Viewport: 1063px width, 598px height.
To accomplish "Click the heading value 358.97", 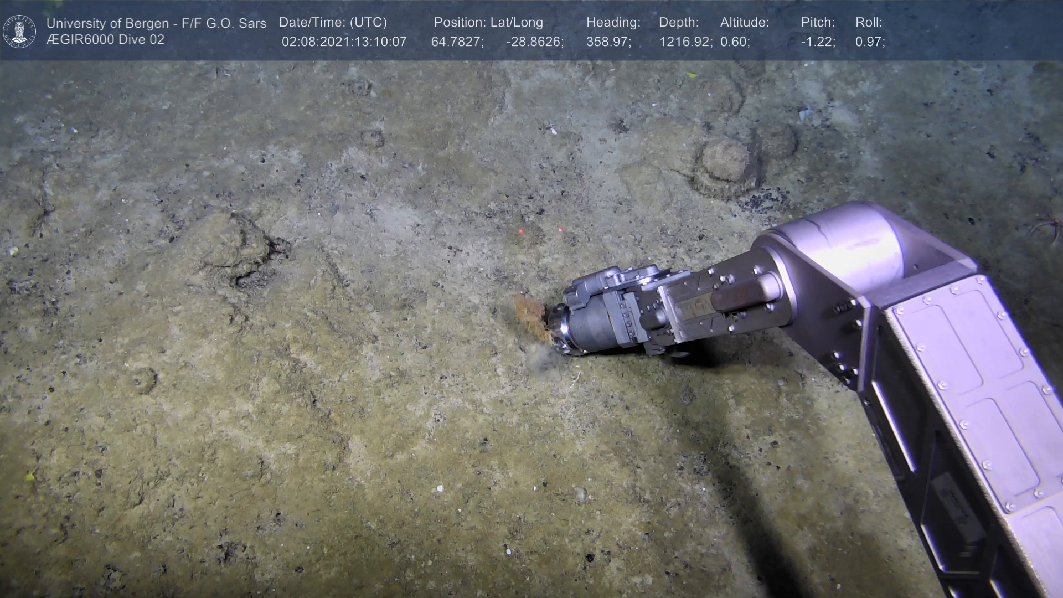I will pyautogui.click(x=608, y=42).
